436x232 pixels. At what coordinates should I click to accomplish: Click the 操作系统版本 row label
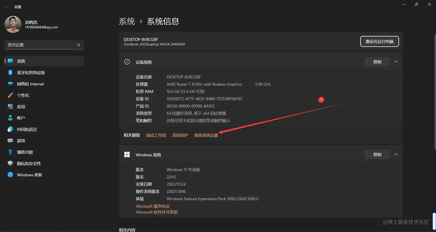pos(148,192)
